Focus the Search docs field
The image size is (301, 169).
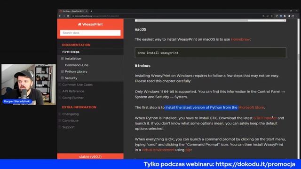(90, 33)
